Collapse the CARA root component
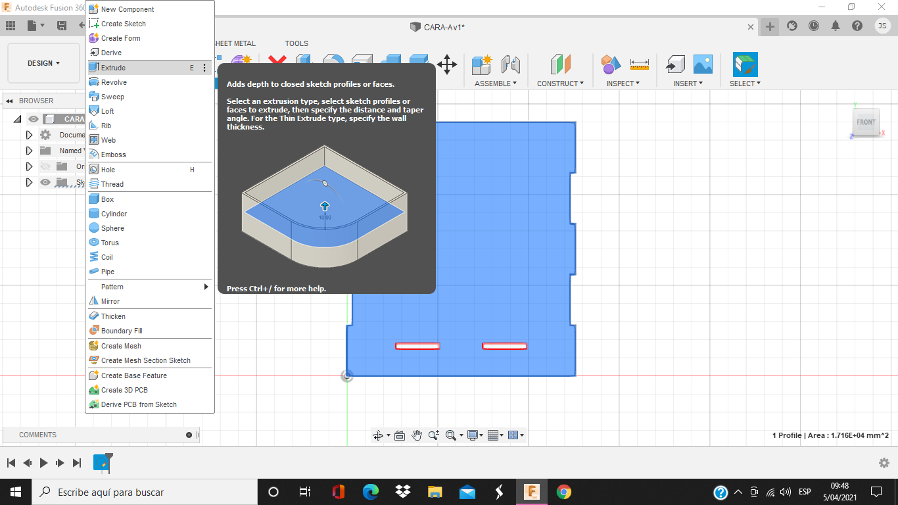 17,119
